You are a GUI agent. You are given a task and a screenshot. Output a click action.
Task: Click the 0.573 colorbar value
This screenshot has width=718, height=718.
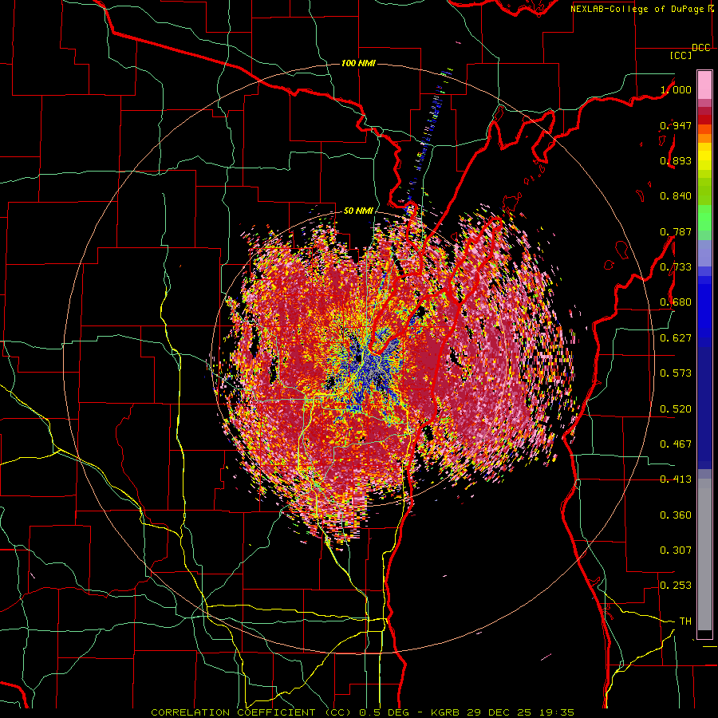676,373
